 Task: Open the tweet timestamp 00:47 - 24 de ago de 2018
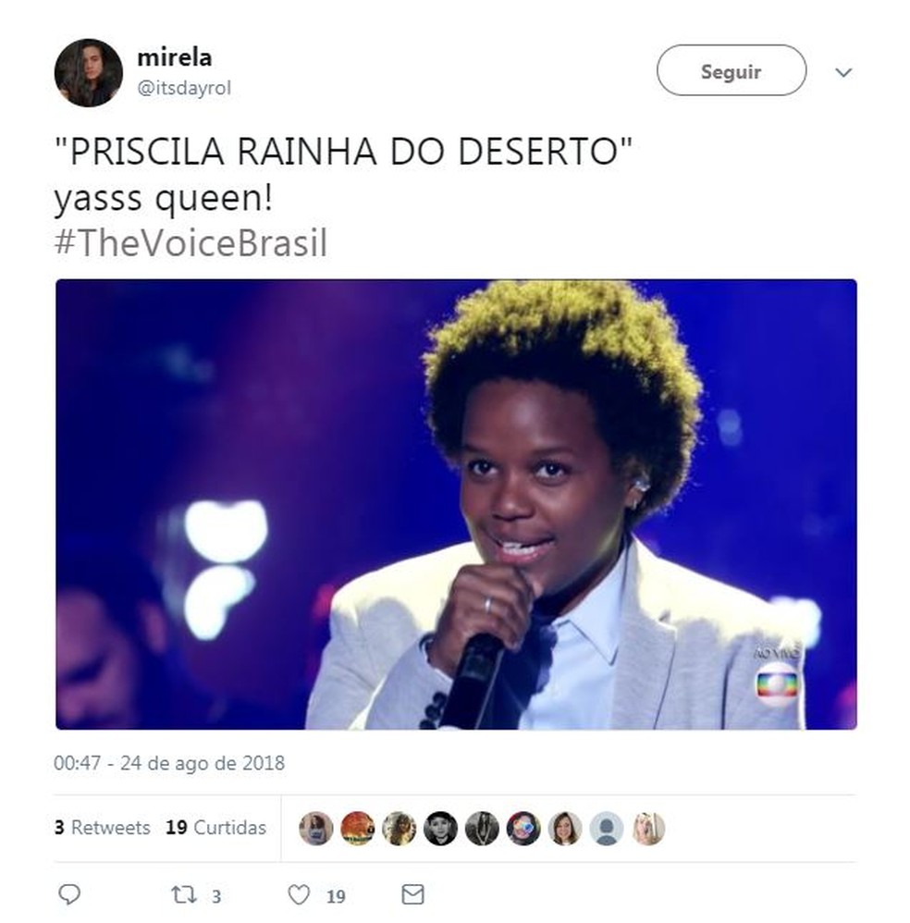coord(169,763)
